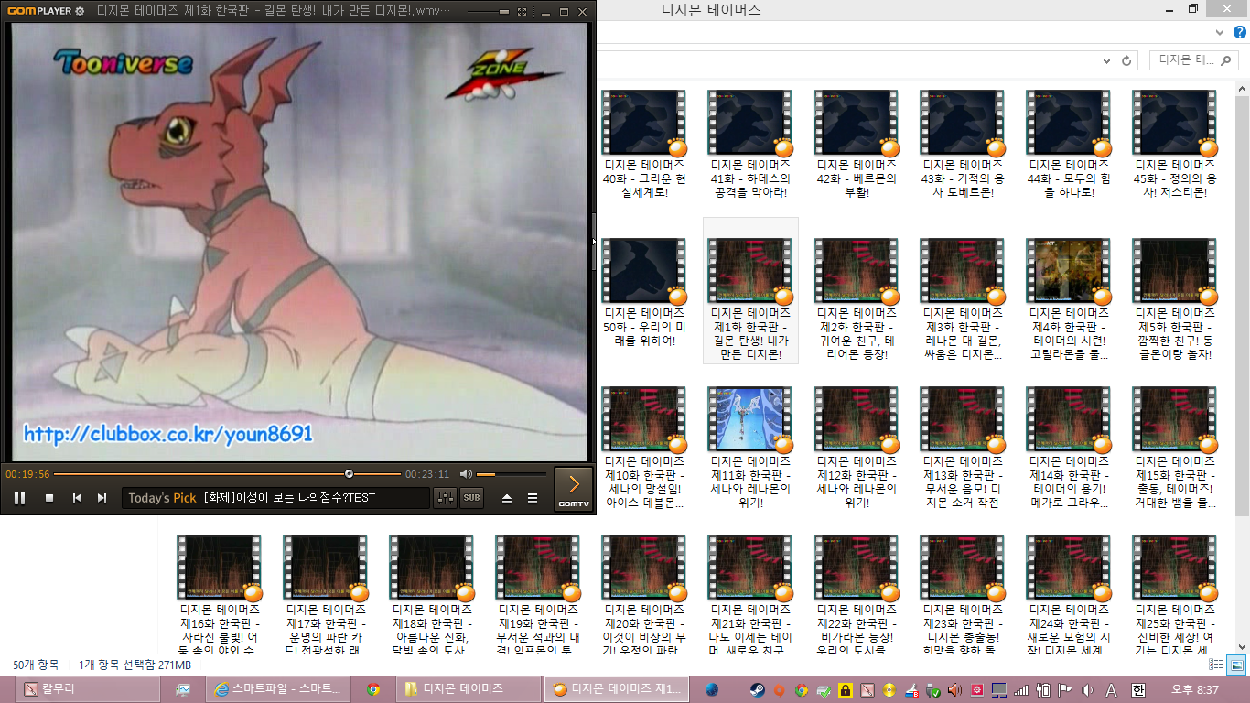This screenshot has width=1250, height=703.
Task: Select episode 50 우리의 미래를 위하여 file
Action: [644, 293]
